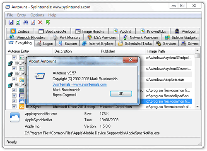The height and width of the screenshot is (151, 207).
Task: Switch to the Logon tab
Action: pyautogui.click(x=45, y=43)
